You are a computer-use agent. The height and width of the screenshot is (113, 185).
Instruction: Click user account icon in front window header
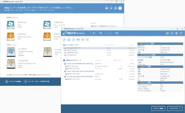point(172,33)
